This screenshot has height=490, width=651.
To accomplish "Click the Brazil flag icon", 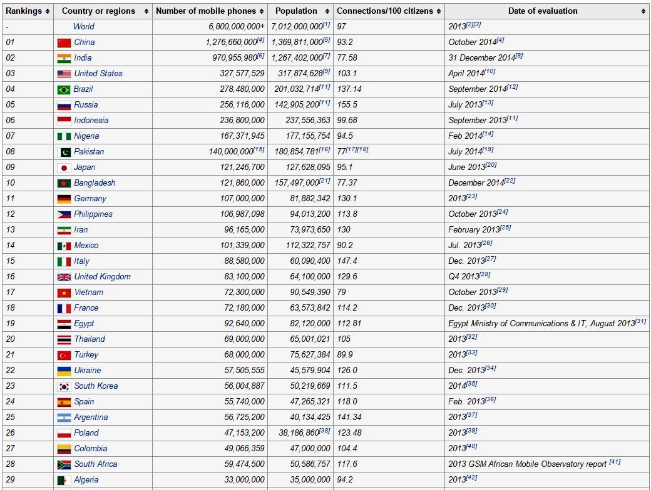I will 64,89.
